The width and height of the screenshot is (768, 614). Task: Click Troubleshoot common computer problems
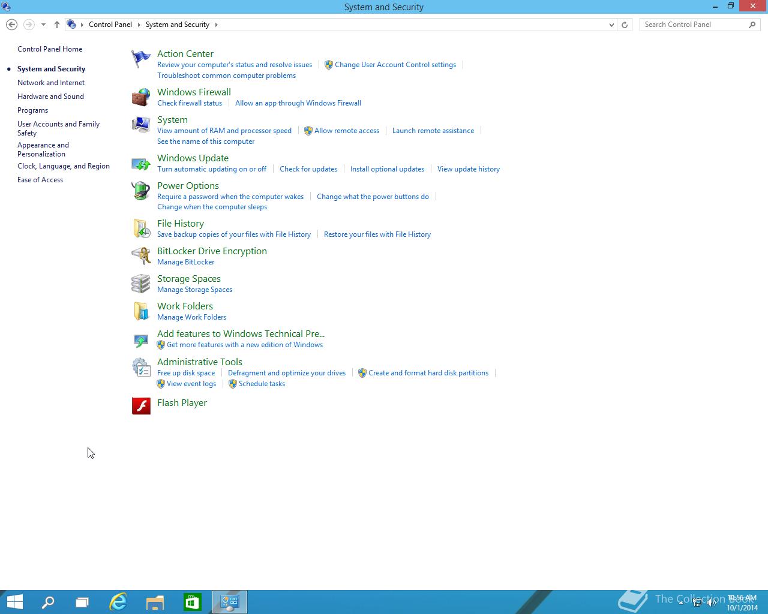tap(226, 76)
